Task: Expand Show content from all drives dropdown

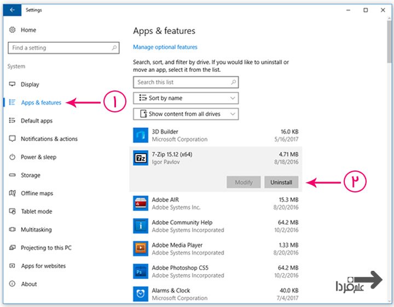Action: [x=186, y=114]
